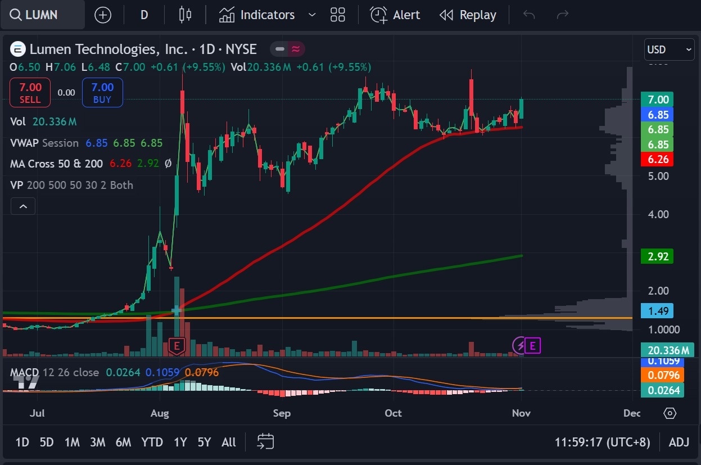Create a new Alert
This screenshot has height=465, width=701.
pyautogui.click(x=395, y=15)
